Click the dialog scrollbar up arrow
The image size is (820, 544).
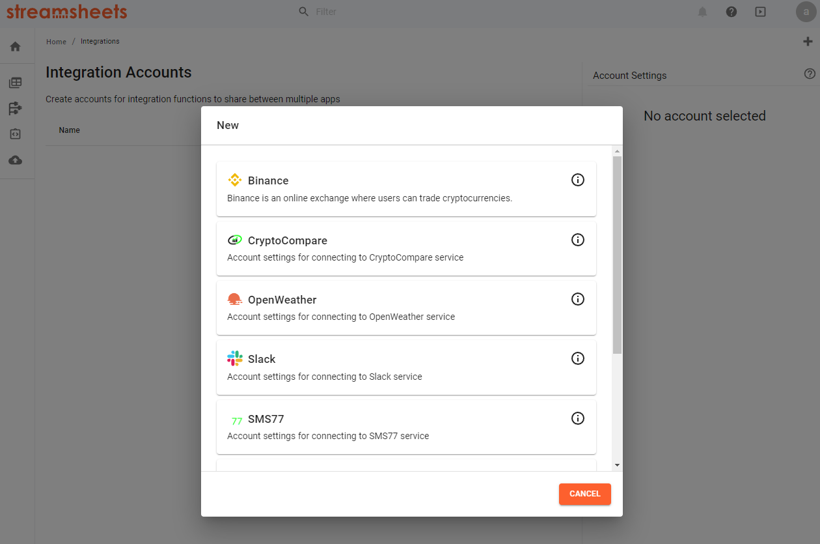(617, 151)
